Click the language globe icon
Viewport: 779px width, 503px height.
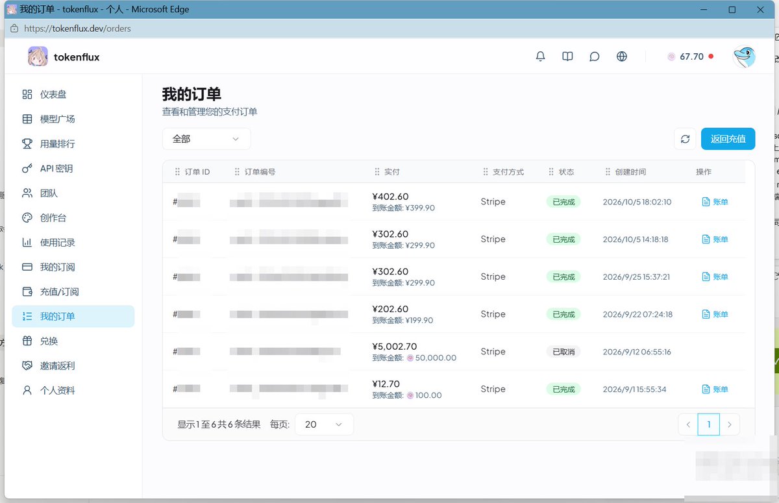point(622,56)
